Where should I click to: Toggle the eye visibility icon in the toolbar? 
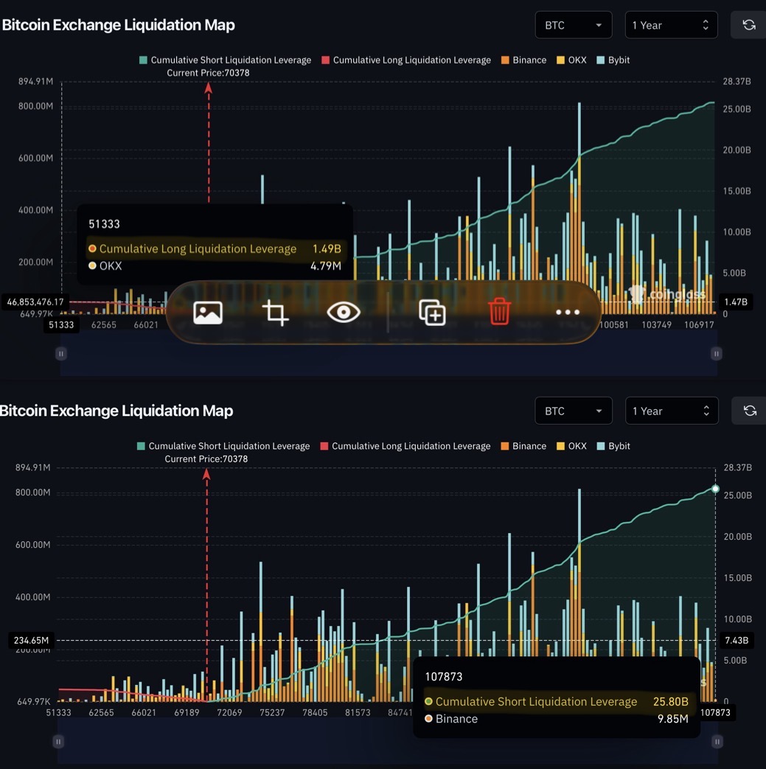click(x=344, y=313)
